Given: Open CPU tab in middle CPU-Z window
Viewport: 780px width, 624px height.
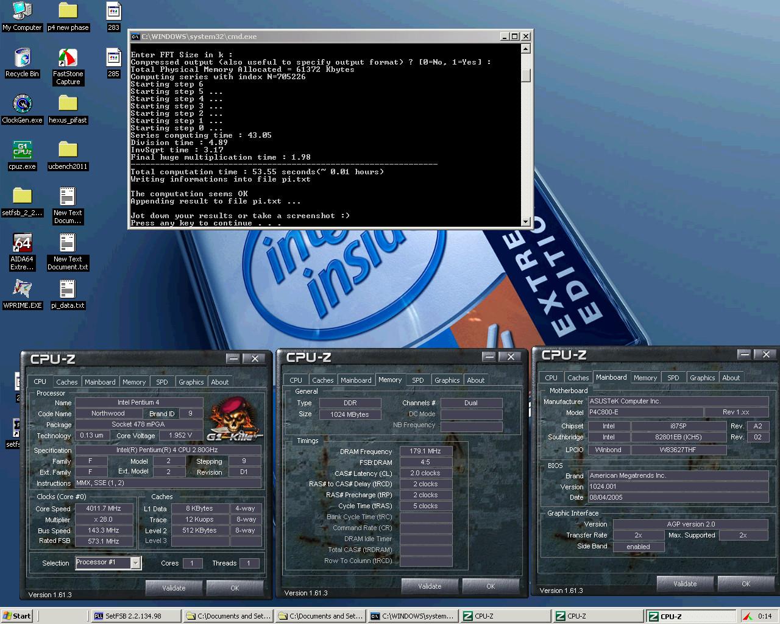Looking at the screenshot, I should [296, 380].
